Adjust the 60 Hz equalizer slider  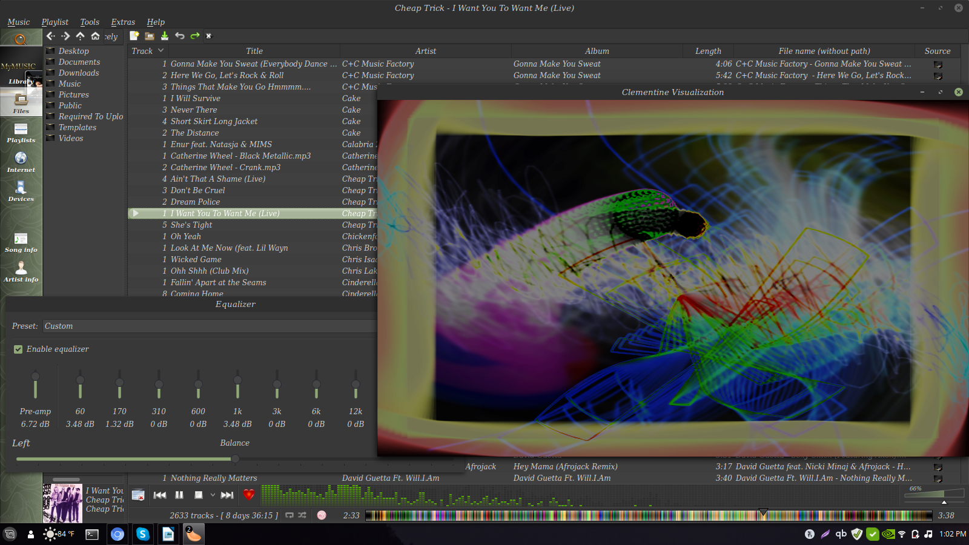pyautogui.click(x=80, y=385)
